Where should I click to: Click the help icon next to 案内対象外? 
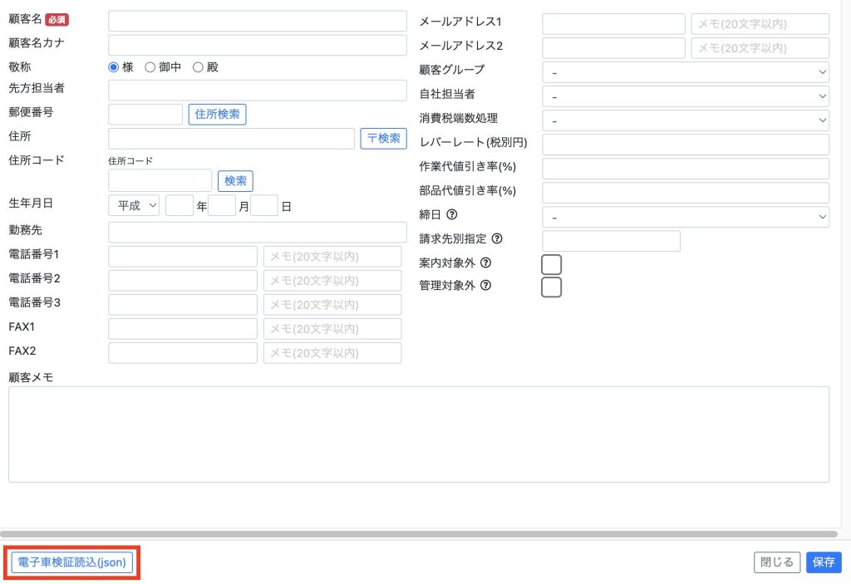(486, 263)
